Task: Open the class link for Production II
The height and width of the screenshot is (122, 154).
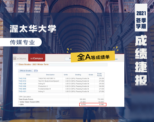Action: click(22, 86)
